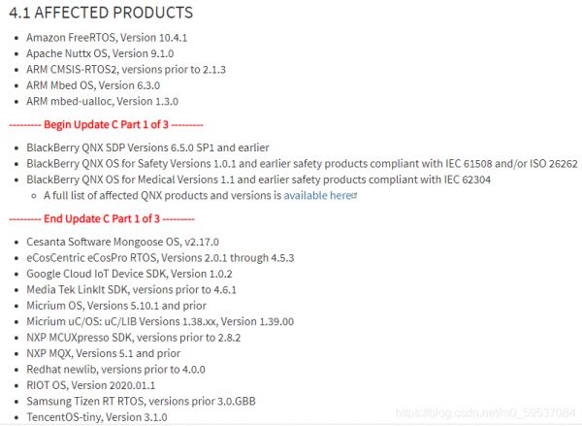This screenshot has height=426, width=582.
Task: Open the "available here" QNX products link
Action: tap(317, 195)
